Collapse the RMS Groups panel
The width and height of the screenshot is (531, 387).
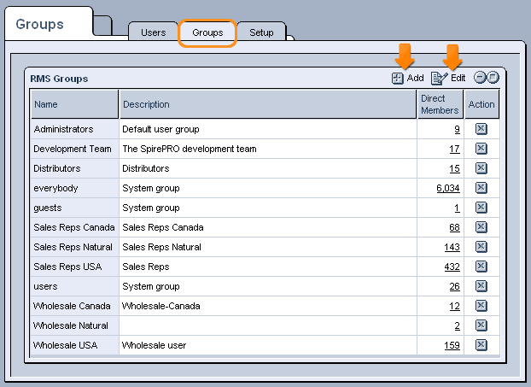point(480,78)
